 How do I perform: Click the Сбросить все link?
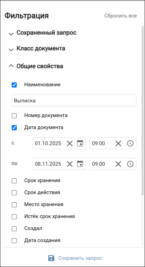pos(120,16)
